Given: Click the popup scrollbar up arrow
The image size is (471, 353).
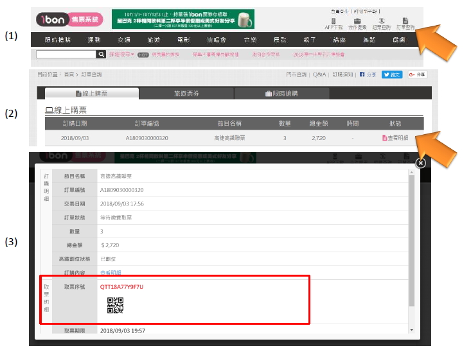Looking at the screenshot, I should (412, 172).
